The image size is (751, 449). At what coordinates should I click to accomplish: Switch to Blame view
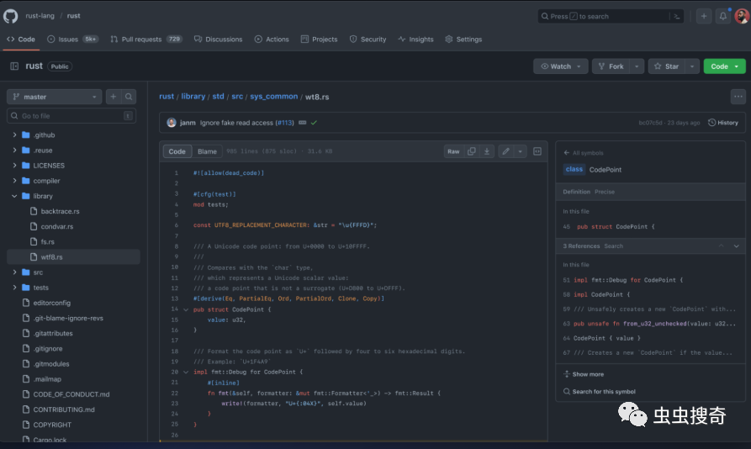[207, 151]
